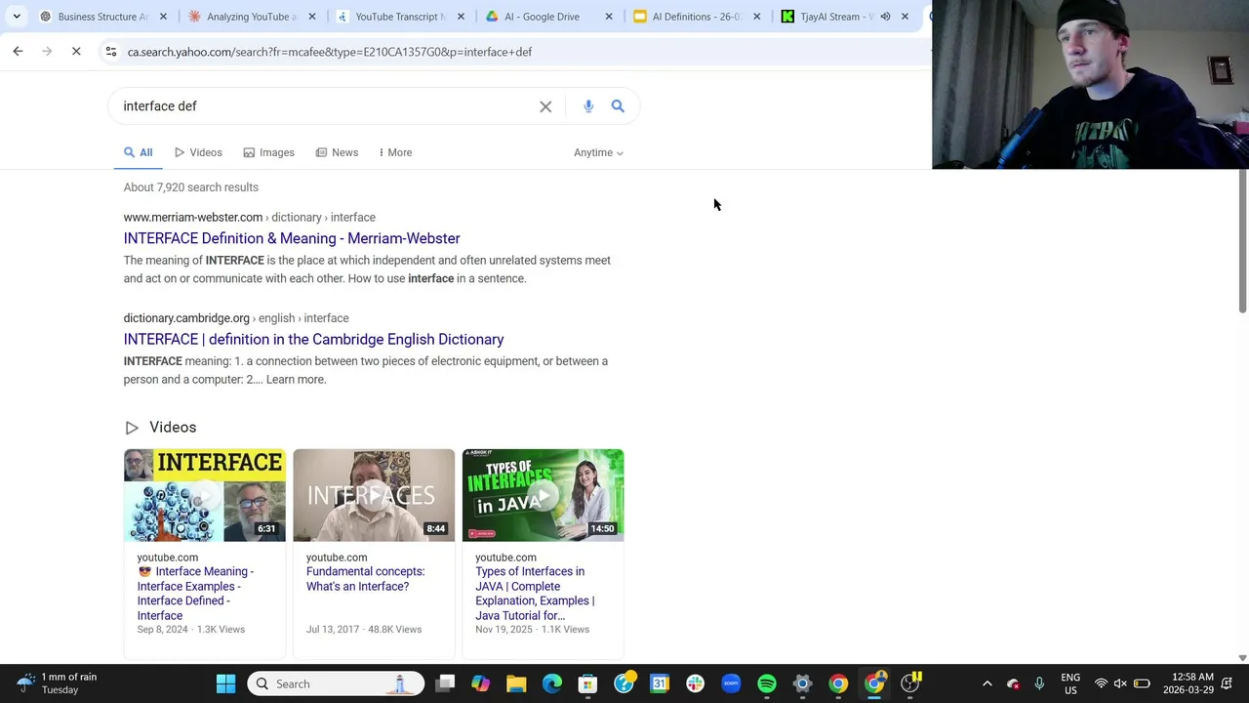The height and width of the screenshot is (703, 1249).
Task: Open the ENG US language switcher
Action: tap(1070, 683)
